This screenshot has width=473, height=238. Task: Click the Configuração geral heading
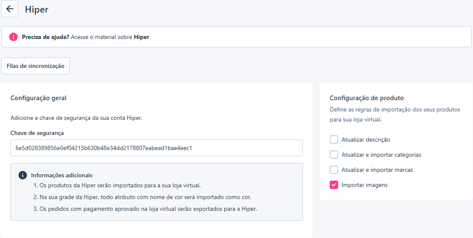[x=38, y=98]
